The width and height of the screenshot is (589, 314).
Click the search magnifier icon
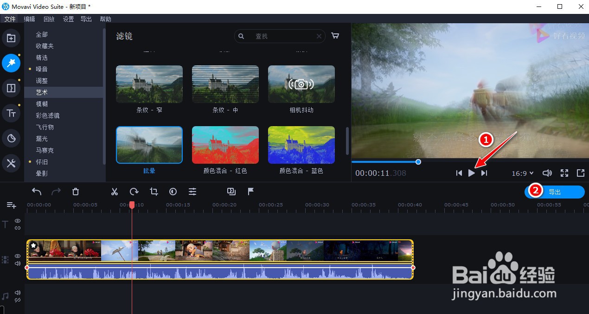pyautogui.click(x=241, y=36)
